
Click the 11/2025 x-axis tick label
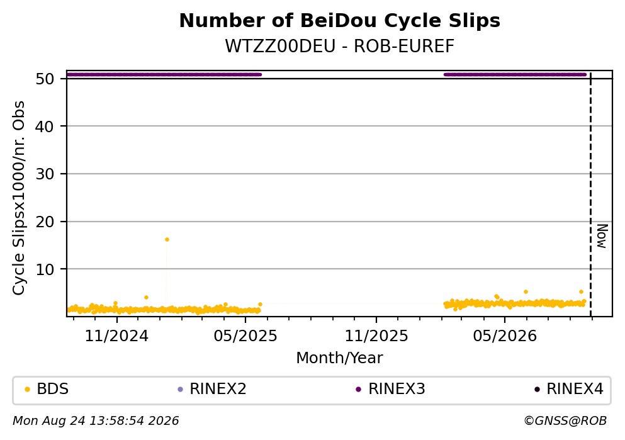pyautogui.click(x=376, y=336)
